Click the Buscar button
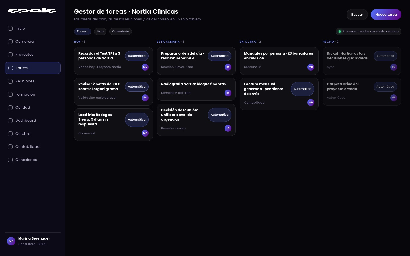 357,15
